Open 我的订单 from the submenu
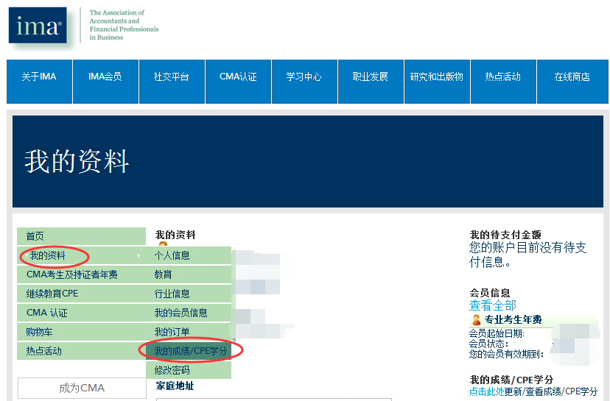 [189, 333]
